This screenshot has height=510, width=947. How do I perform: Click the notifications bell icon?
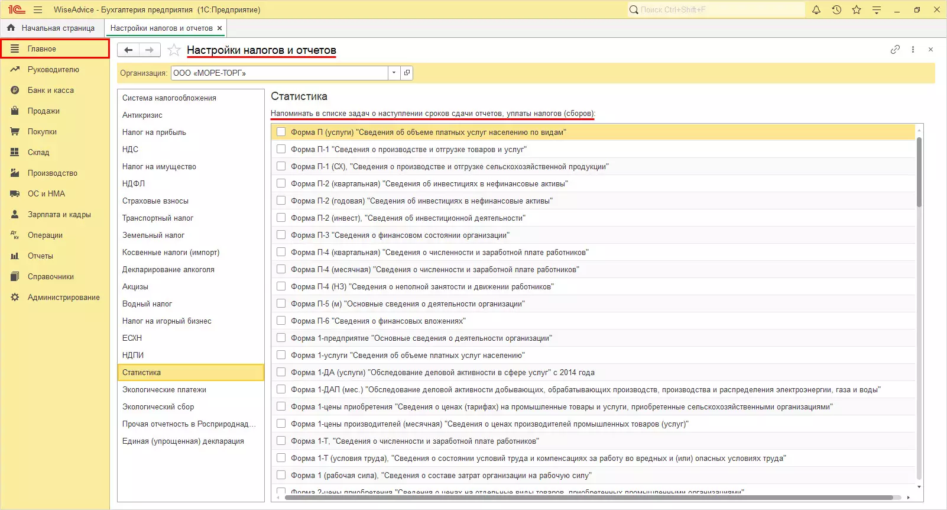click(816, 9)
